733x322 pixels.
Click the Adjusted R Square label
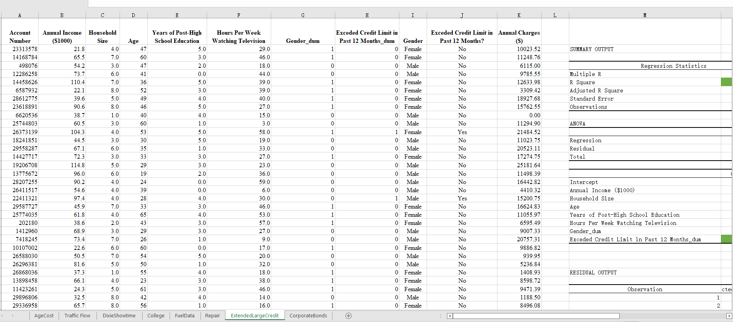click(x=645, y=90)
